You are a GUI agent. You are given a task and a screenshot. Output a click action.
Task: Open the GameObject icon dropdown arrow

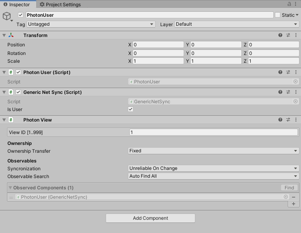[12, 21]
